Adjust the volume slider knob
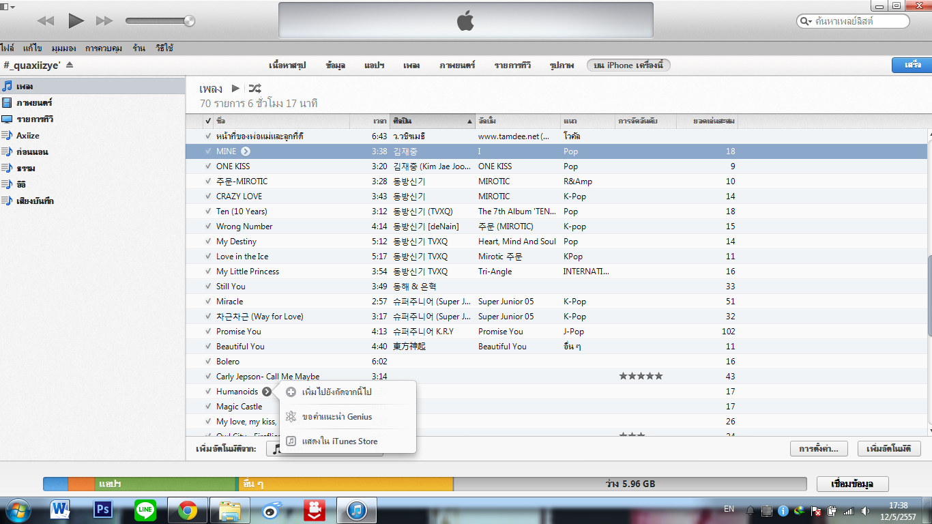This screenshot has height=524, width=932. coord(190,21)
